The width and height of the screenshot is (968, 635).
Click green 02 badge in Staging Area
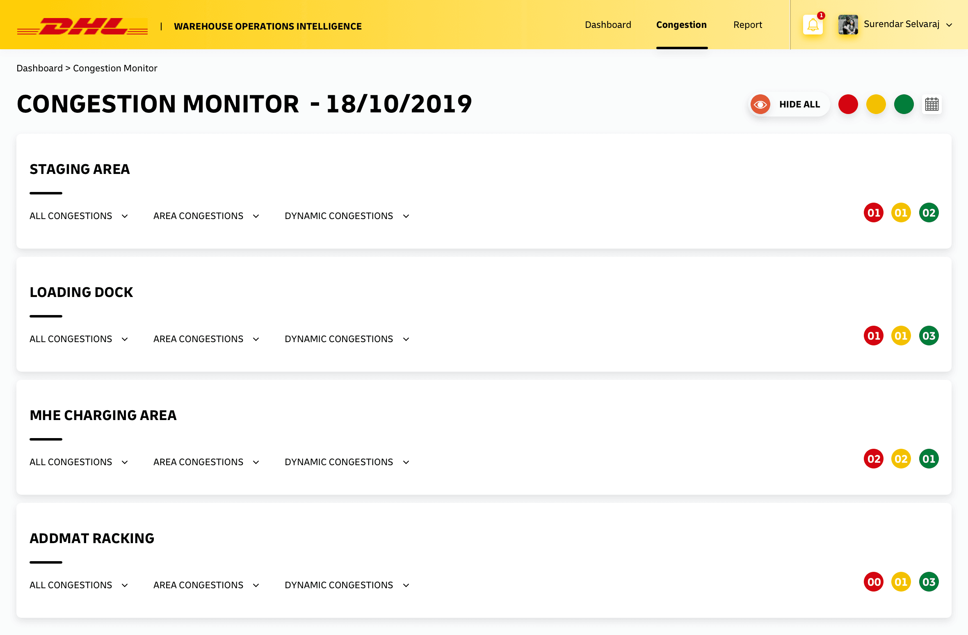pyautogui.click(x=929, y=212)
